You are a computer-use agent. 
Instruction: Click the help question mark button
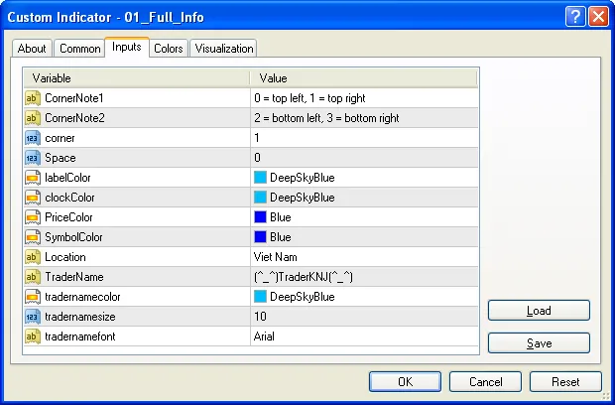(x=575, y=16)
